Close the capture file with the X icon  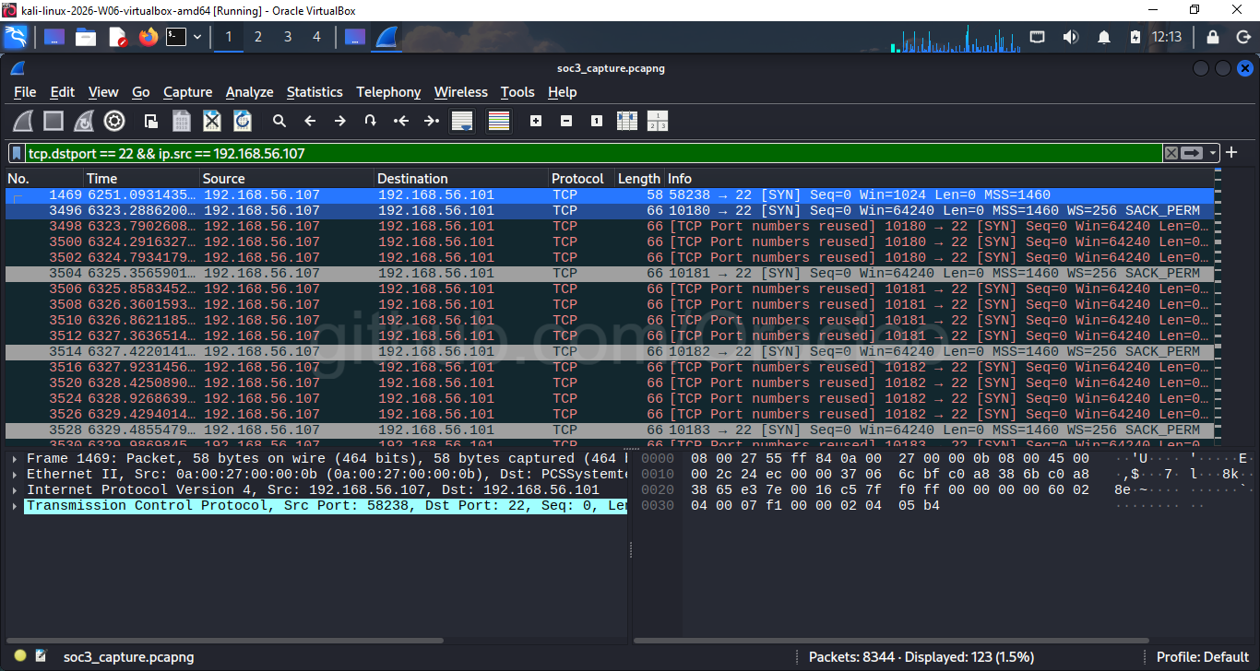[211, 121]
